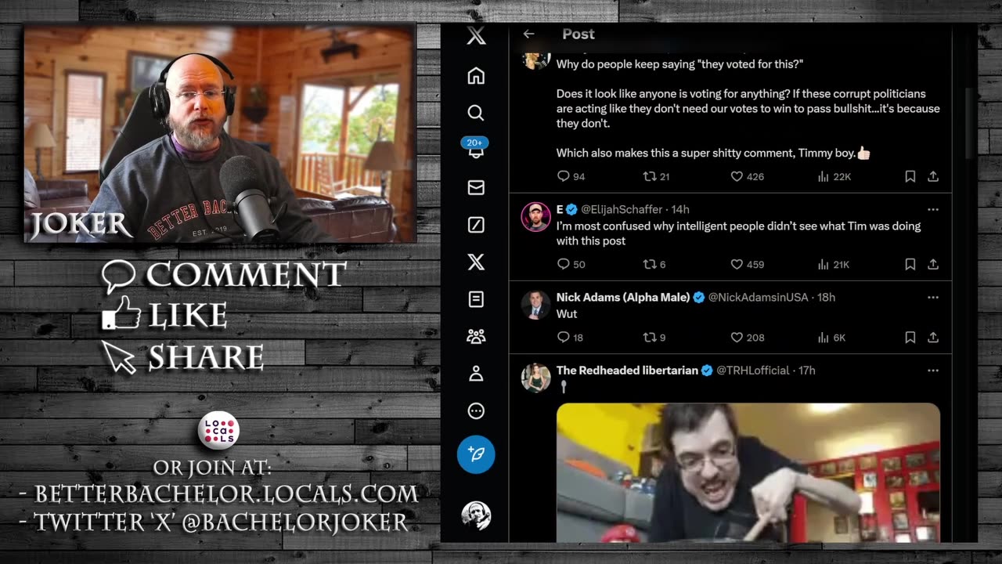The image size is (1002, 564).
Task: Click the 'Wut' post text
Action: point(567,313)
